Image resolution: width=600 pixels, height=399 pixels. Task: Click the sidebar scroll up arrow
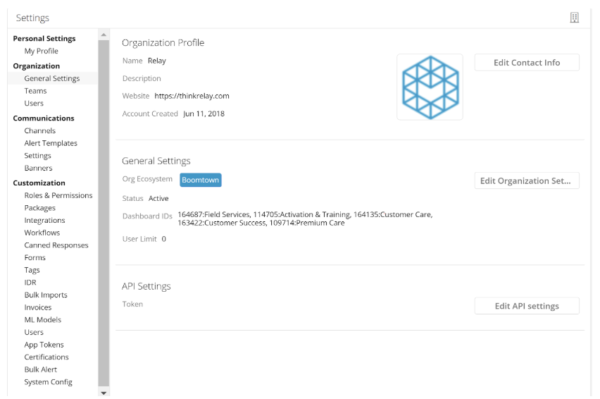[104, 35]
